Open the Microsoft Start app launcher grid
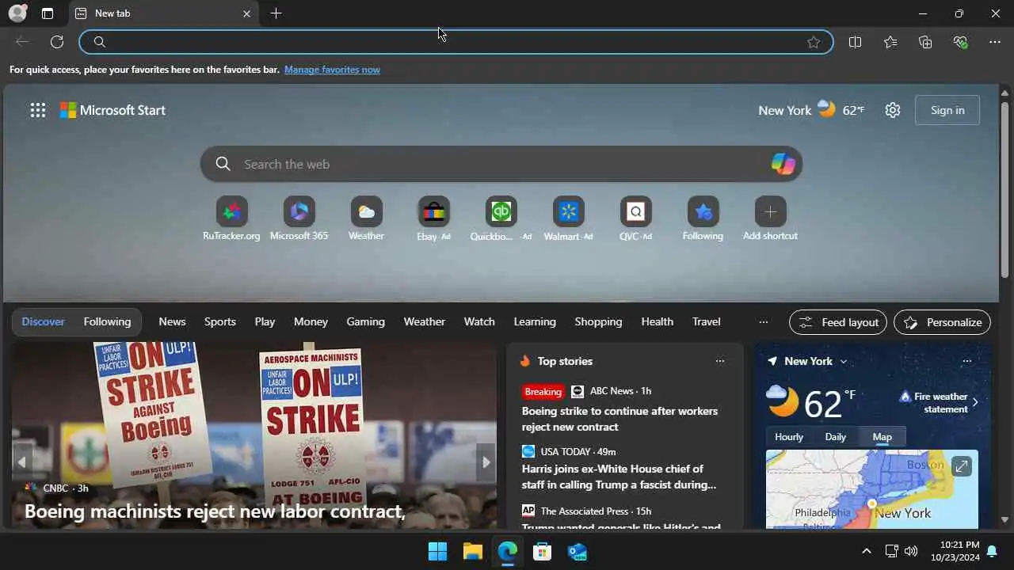 (38, 110)
